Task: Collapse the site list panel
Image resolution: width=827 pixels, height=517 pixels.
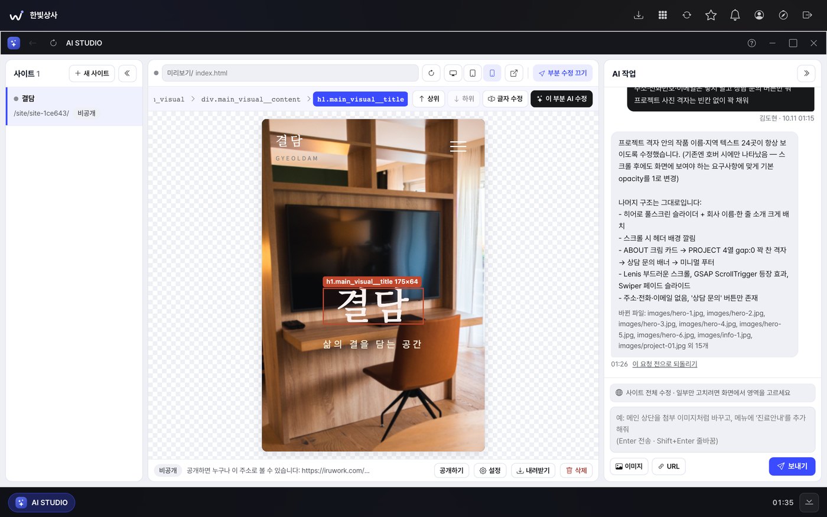Action: coord(128,73)
